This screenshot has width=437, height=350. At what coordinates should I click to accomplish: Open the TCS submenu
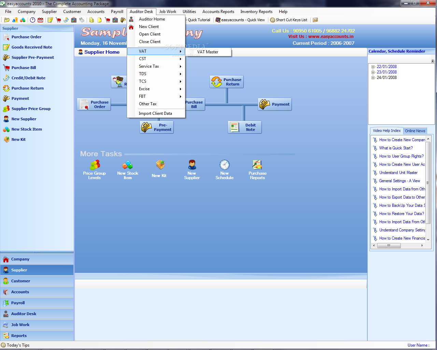156,81
